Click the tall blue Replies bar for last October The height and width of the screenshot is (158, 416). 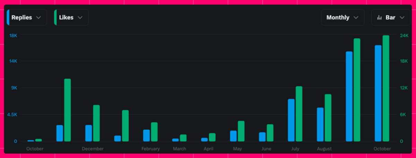pyautogui.click(x=378, y=93)
